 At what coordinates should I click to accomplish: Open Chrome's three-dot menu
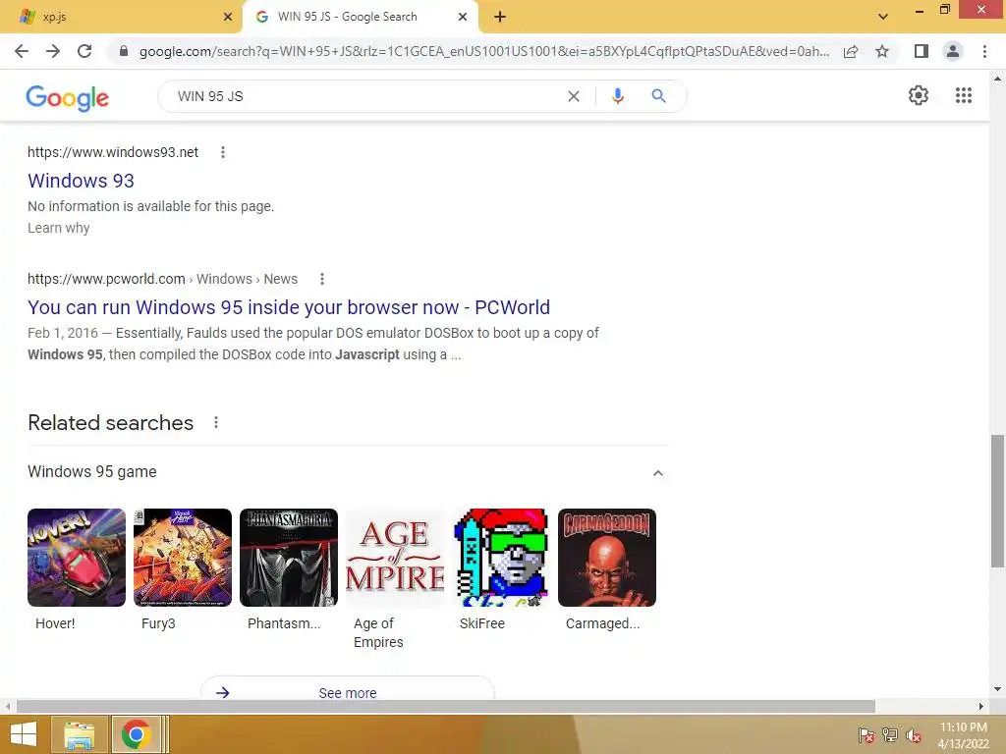tap(984, 51)
